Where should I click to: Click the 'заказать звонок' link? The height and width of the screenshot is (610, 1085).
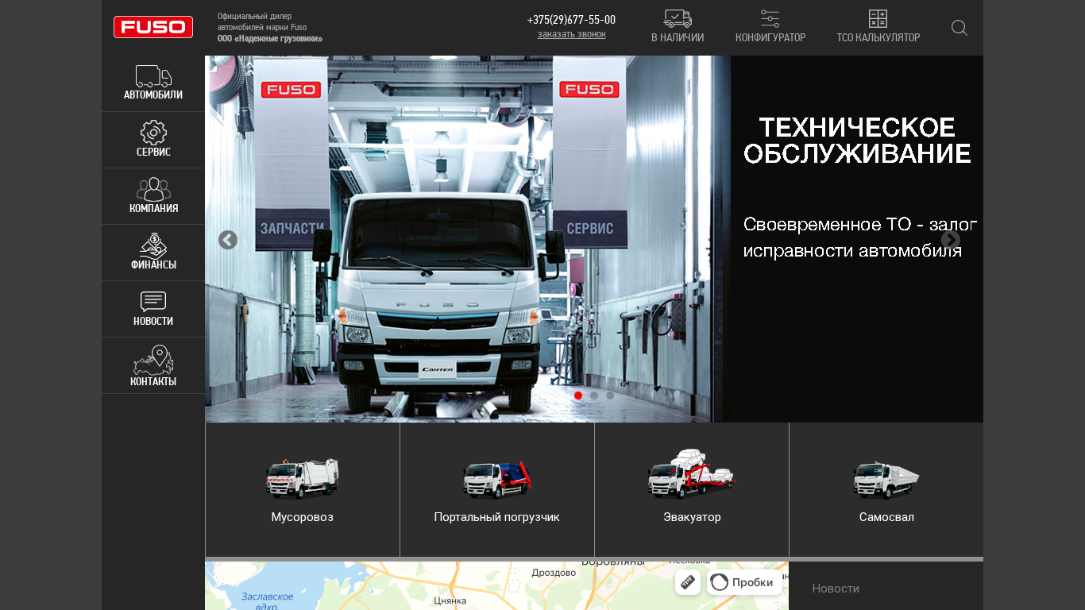(572, 34)
